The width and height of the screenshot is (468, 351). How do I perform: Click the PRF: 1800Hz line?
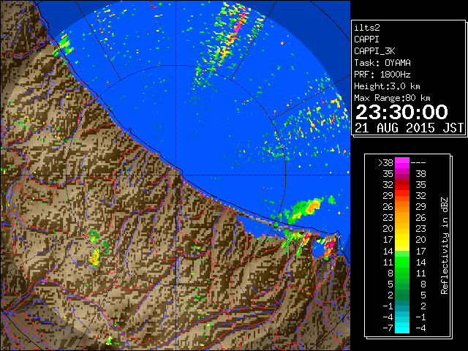[x=382, y=75]
